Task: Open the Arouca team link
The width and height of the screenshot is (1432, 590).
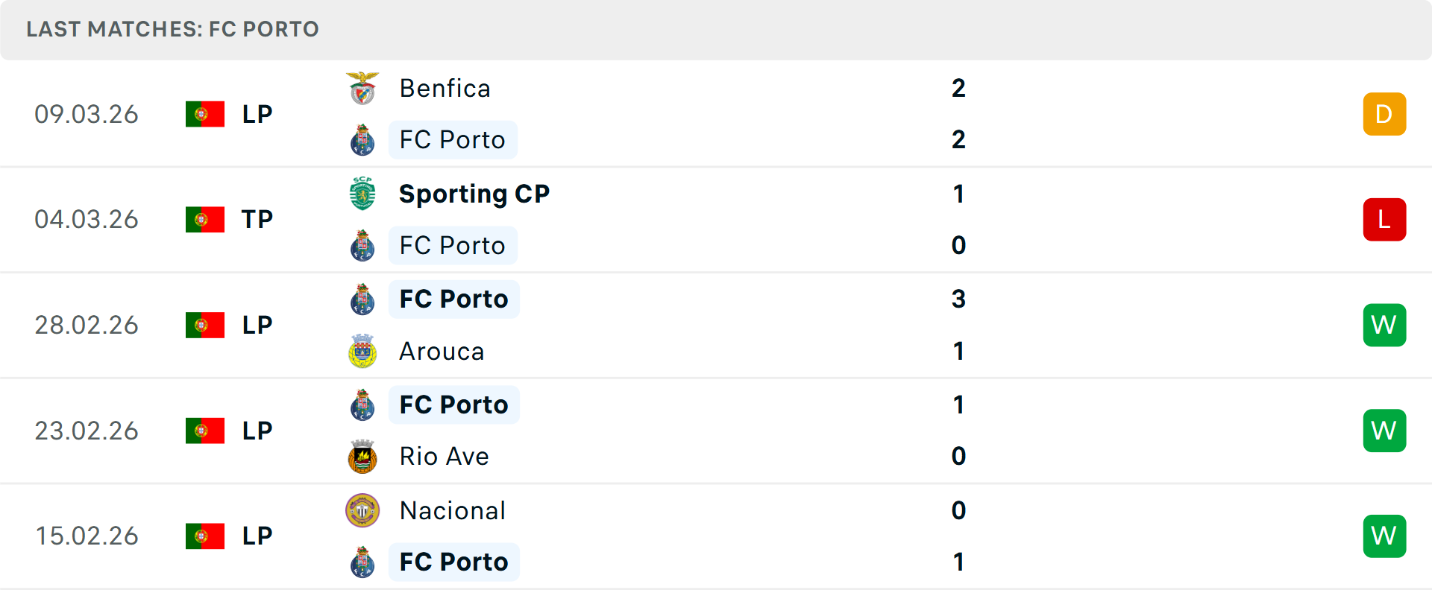Action: (x=442, y=351)
